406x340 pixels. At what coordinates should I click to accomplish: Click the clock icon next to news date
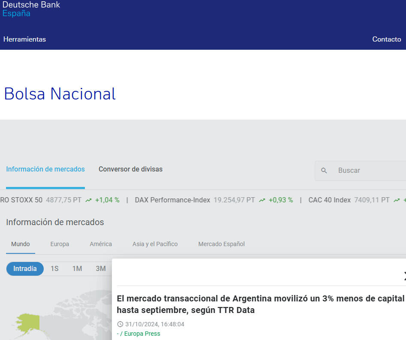(x=120, y=325)
